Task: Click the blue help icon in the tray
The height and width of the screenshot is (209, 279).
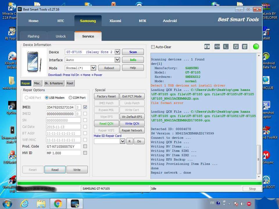Action: click(218, 203)
